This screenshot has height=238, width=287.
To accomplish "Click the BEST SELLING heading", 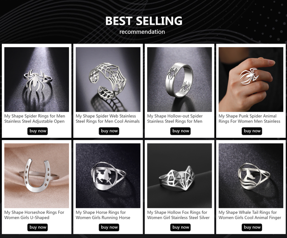I will point(143,21).
